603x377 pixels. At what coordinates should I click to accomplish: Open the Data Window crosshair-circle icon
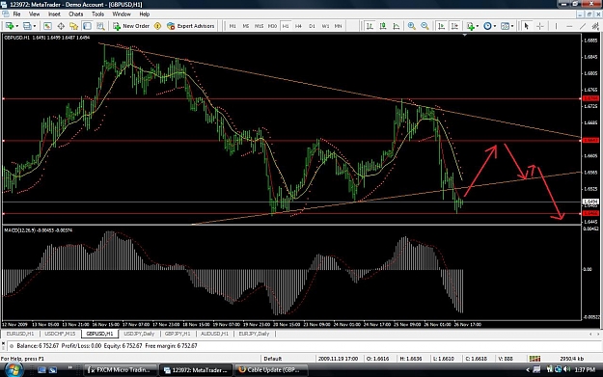pyautogui.click(x=61, y=26)
